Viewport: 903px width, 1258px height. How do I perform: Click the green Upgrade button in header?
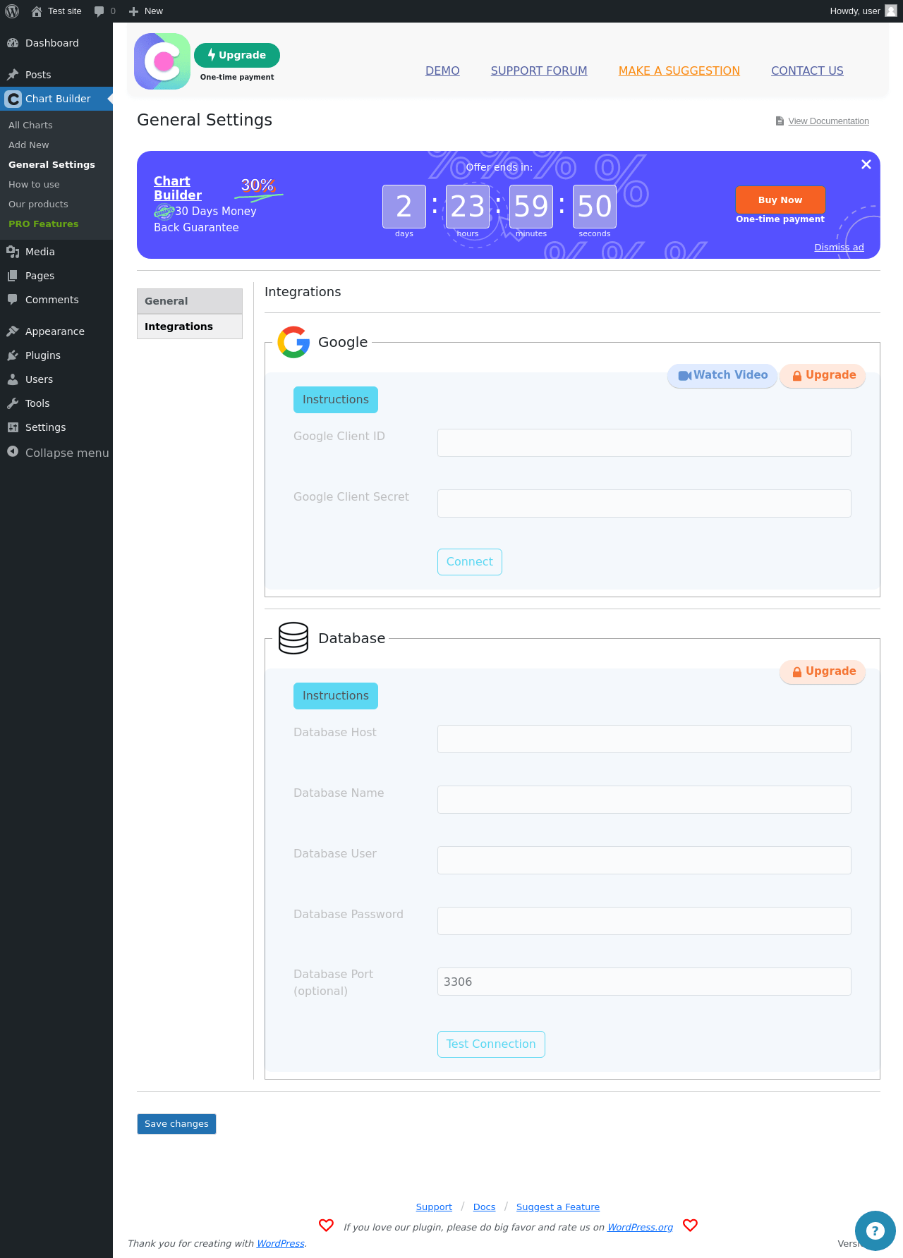pos(237,55)
